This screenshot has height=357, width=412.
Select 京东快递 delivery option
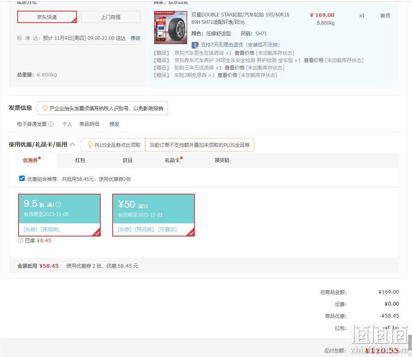point(47,17)
